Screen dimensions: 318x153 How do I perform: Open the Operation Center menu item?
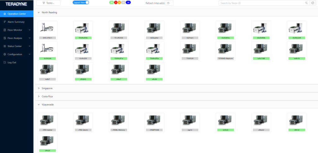17,14
